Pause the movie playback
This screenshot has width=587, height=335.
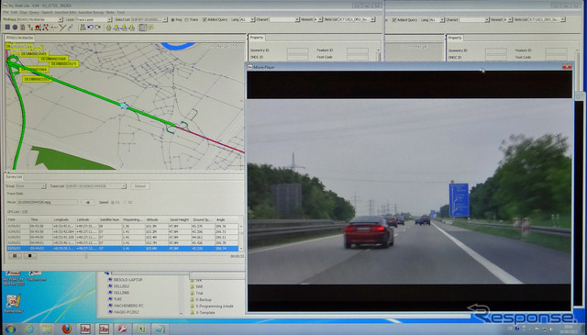(15, 256)
